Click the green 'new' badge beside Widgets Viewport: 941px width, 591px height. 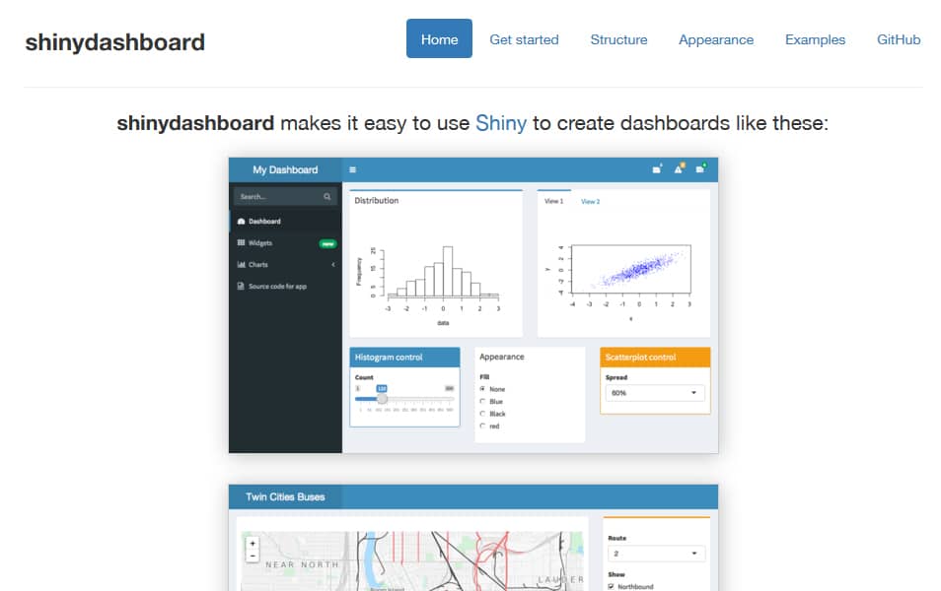327,243
